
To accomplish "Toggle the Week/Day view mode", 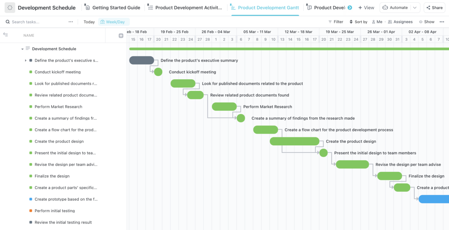I will pyautogui.click(x=114, y=22).
